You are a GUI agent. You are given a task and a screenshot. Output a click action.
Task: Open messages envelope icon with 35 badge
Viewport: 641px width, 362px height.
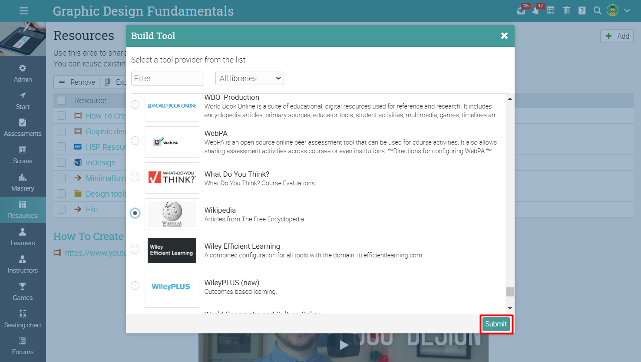(522, 10)
